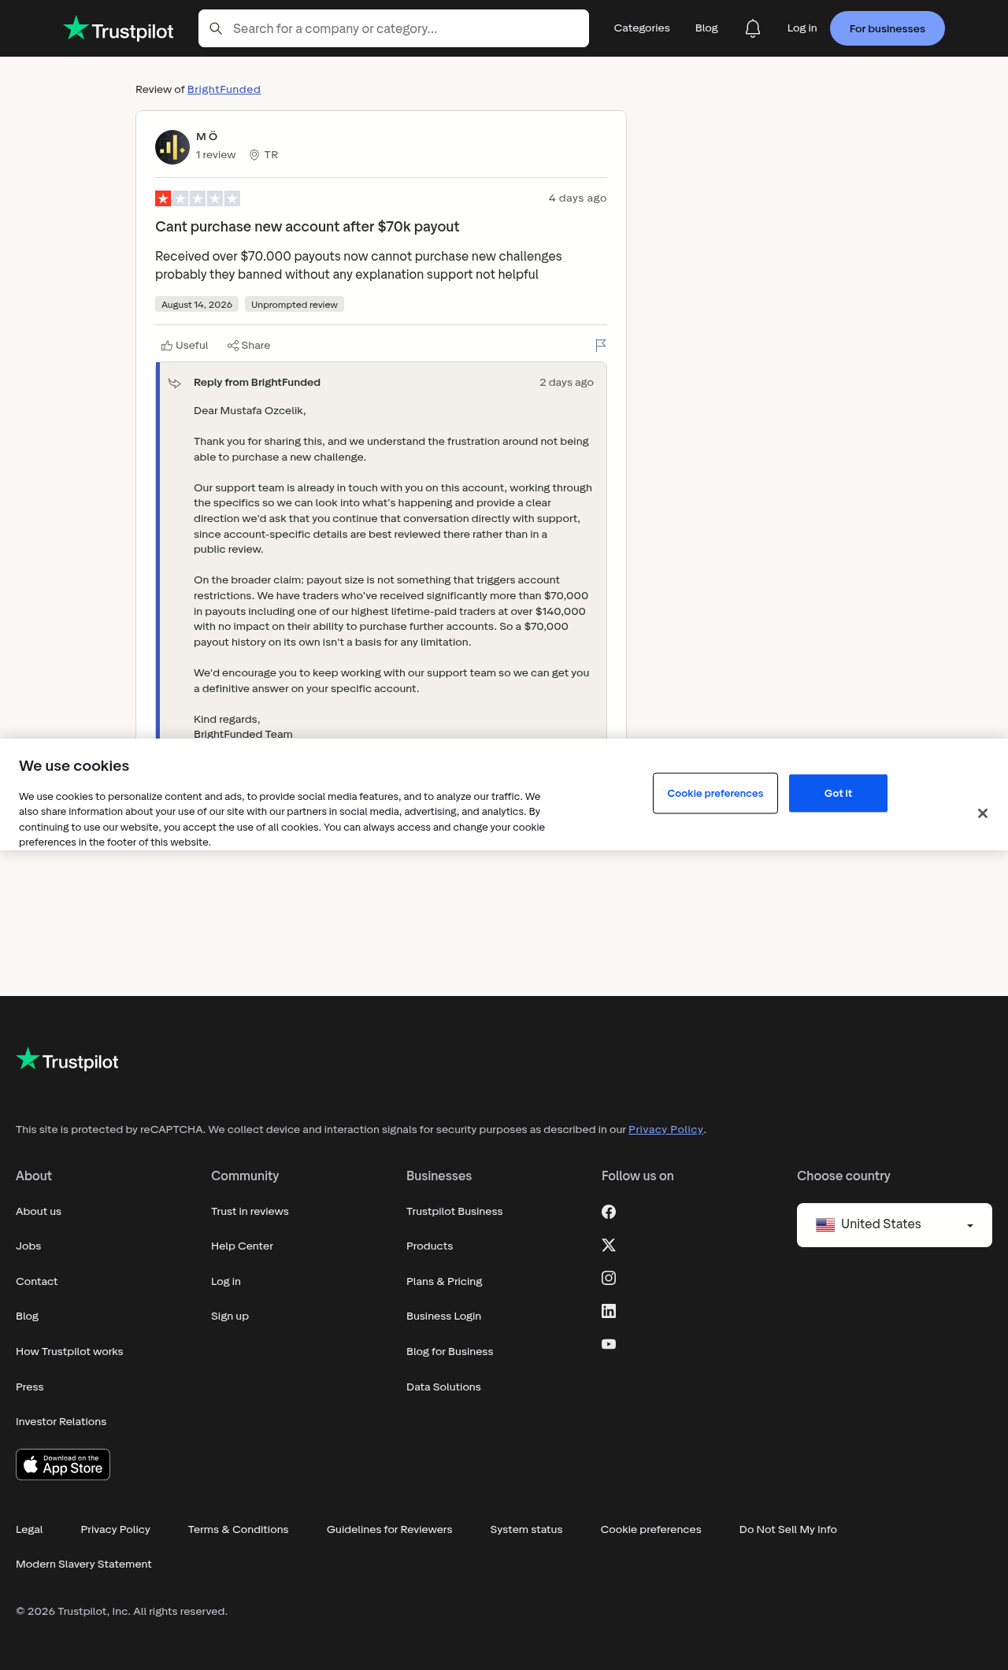Go to Blog in the header
This screenshot has height=1670, width=1008.
click(706, 28)
